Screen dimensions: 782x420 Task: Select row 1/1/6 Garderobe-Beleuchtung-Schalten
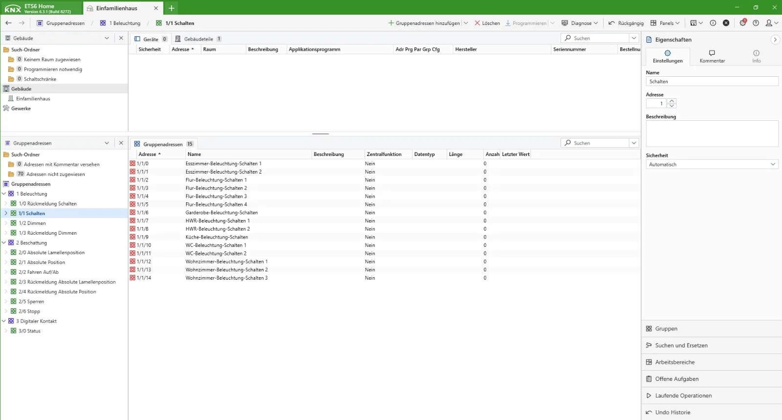[384, 213]
